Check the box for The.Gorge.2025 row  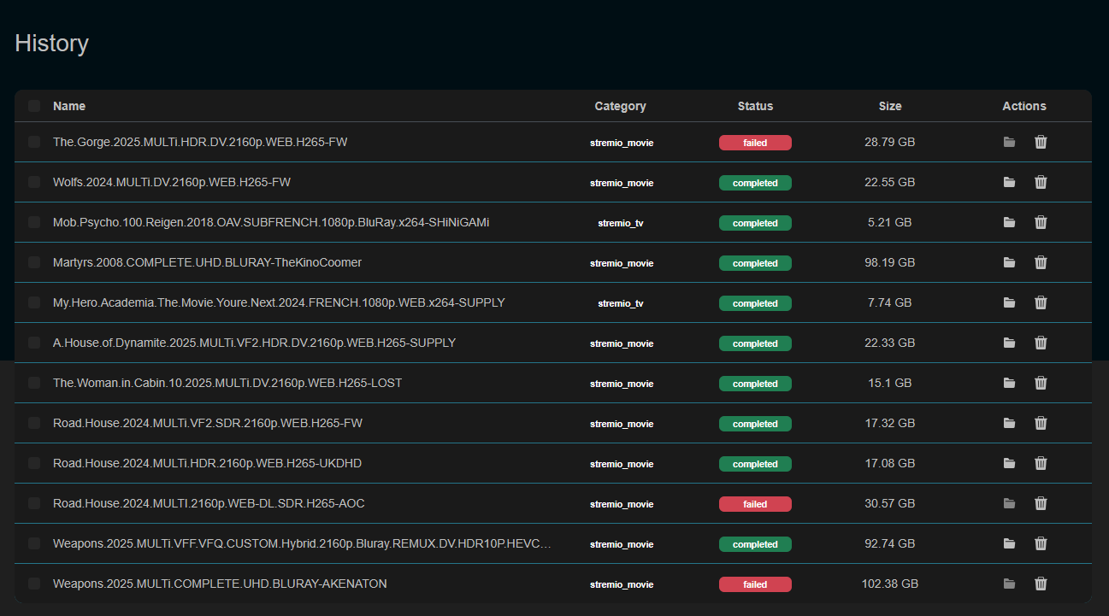point(34,142)
